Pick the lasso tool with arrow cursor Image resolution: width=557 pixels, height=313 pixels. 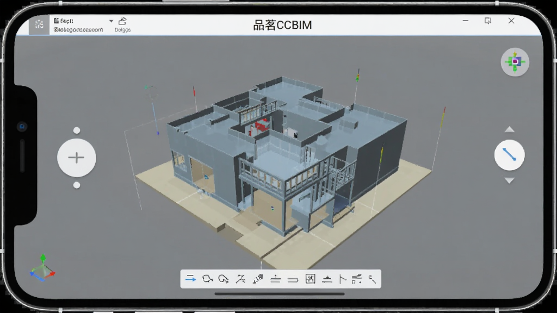(x=224, y=279)
